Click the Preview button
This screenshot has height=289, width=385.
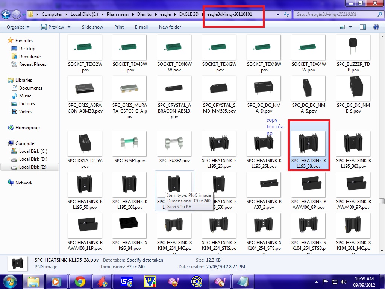53,27
